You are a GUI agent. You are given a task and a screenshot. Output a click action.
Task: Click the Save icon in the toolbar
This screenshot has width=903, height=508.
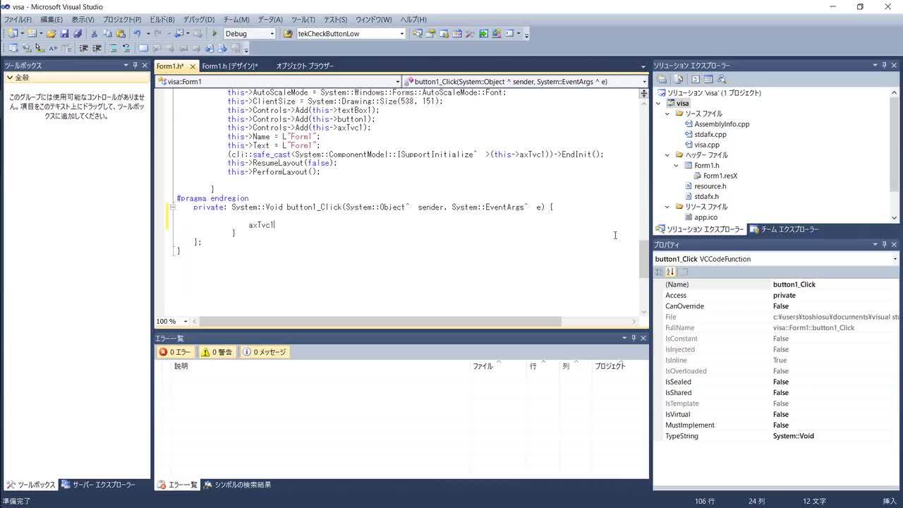64,34
